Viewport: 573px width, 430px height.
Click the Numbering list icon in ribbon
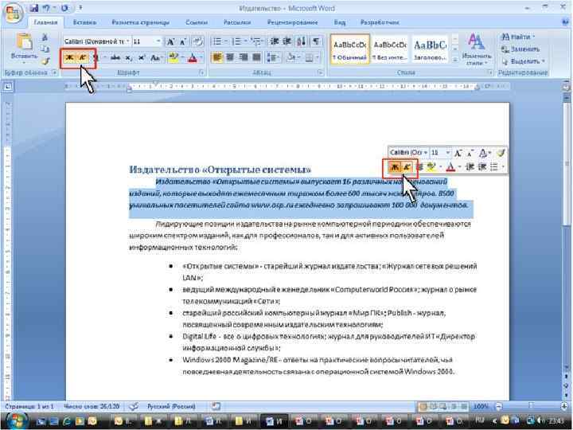point(237,41)
